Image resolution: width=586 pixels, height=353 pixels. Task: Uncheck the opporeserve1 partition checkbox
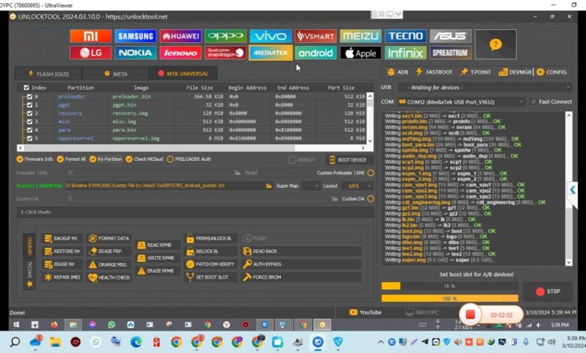[29, 138]
